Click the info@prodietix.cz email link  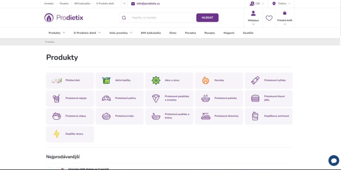tap(148, 4)
